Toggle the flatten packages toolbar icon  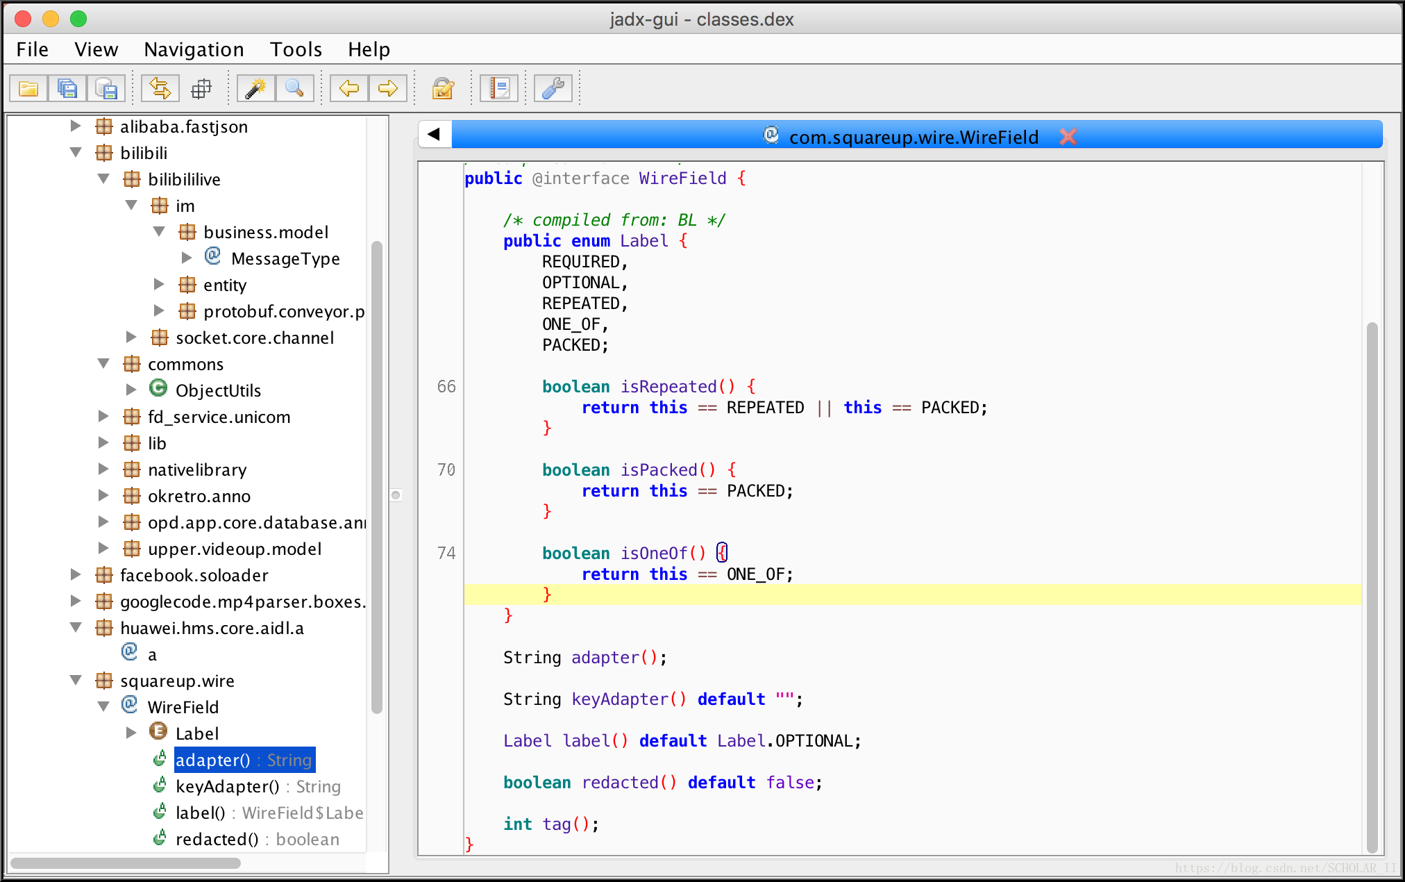pyautogui.click(x=201, y=89)
